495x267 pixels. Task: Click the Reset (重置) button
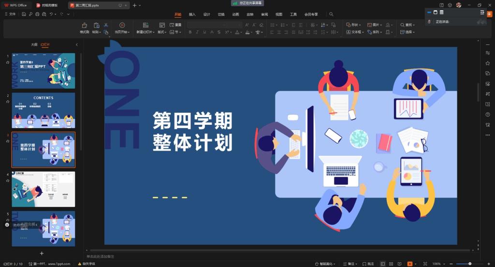coord(175,25)
